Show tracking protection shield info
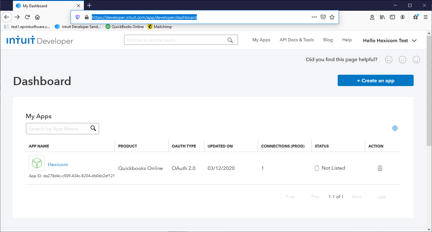The width and height of the screenshot is (432, 232). (x=77, y=17)
